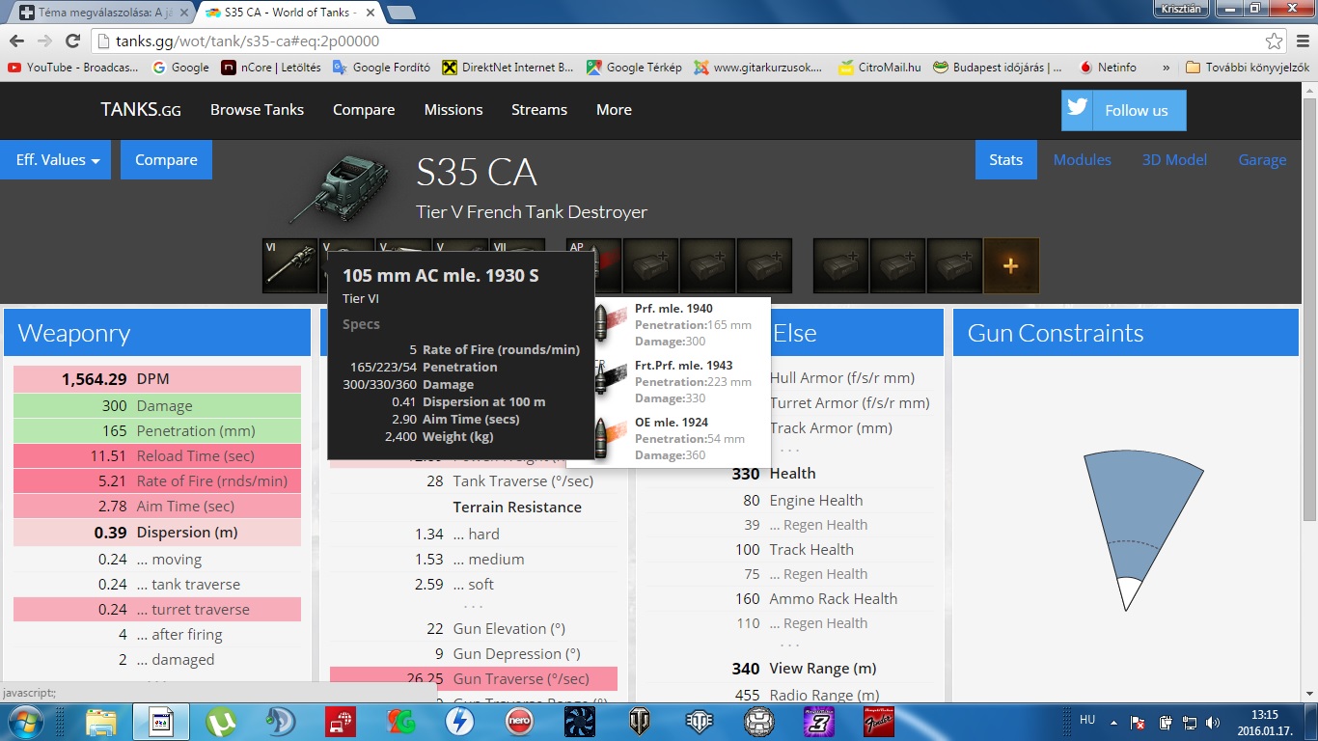Click the S35 CA tank image
Viewport: 1318px width, 741px height.
(341, 187)
